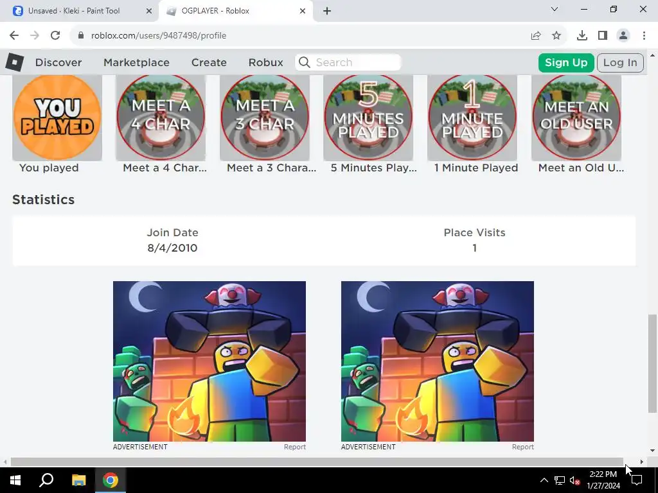Viewport: 658px width, 493px height.
Task: Click the site lock icon in address bar
Action: point(81,36)
